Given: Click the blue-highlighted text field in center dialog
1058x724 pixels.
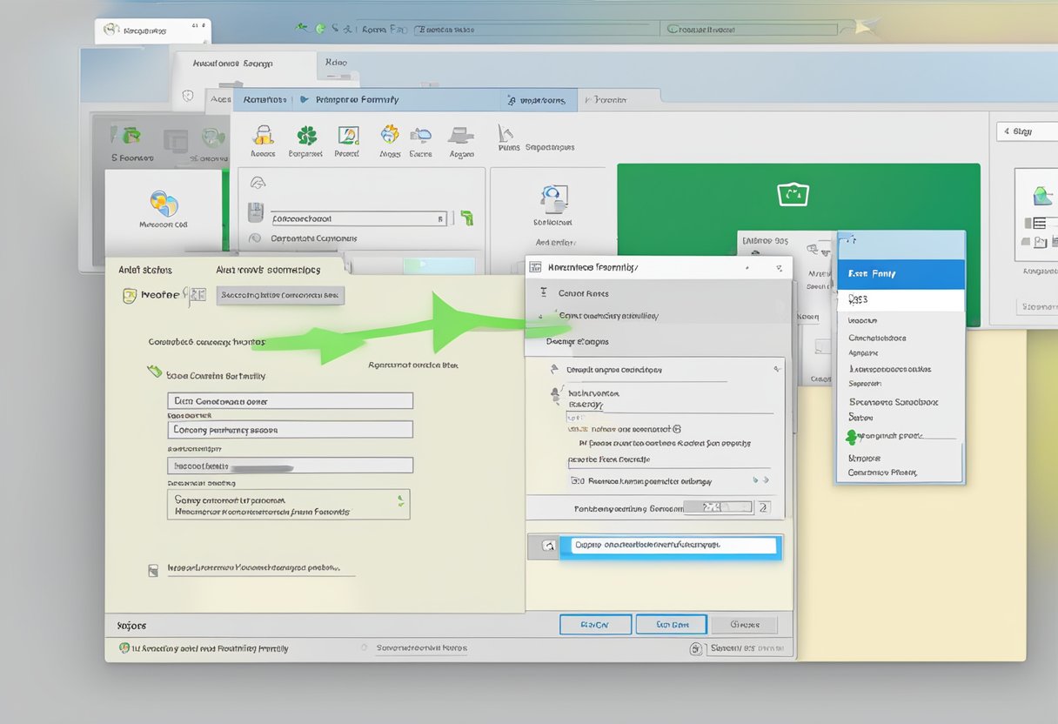Looking at the screenshot, I should pos(673,546).
